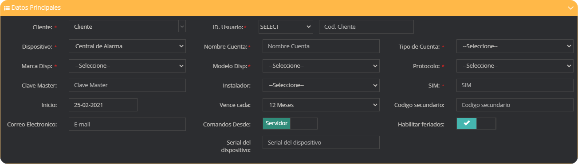Image resolution: width=578 pixels, height=164 pixels.
Task: Open the Modelo Disp. dropdown
Action: (321, 65)
